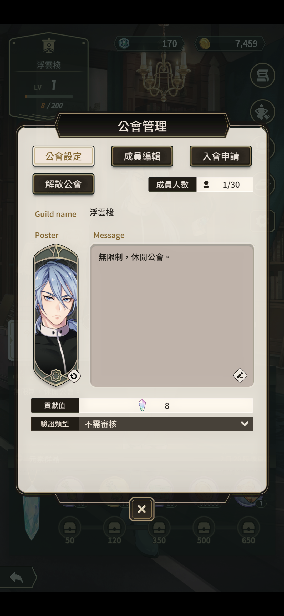This screenshot has width=284, height=616.
Task: Select the blue-haired character poster thumbnail
Action: point(56,315)
